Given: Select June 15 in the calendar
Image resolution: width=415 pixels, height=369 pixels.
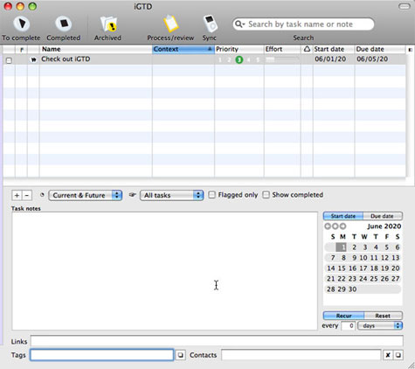Looking at the screenshot, I should [x=342, y=268].
